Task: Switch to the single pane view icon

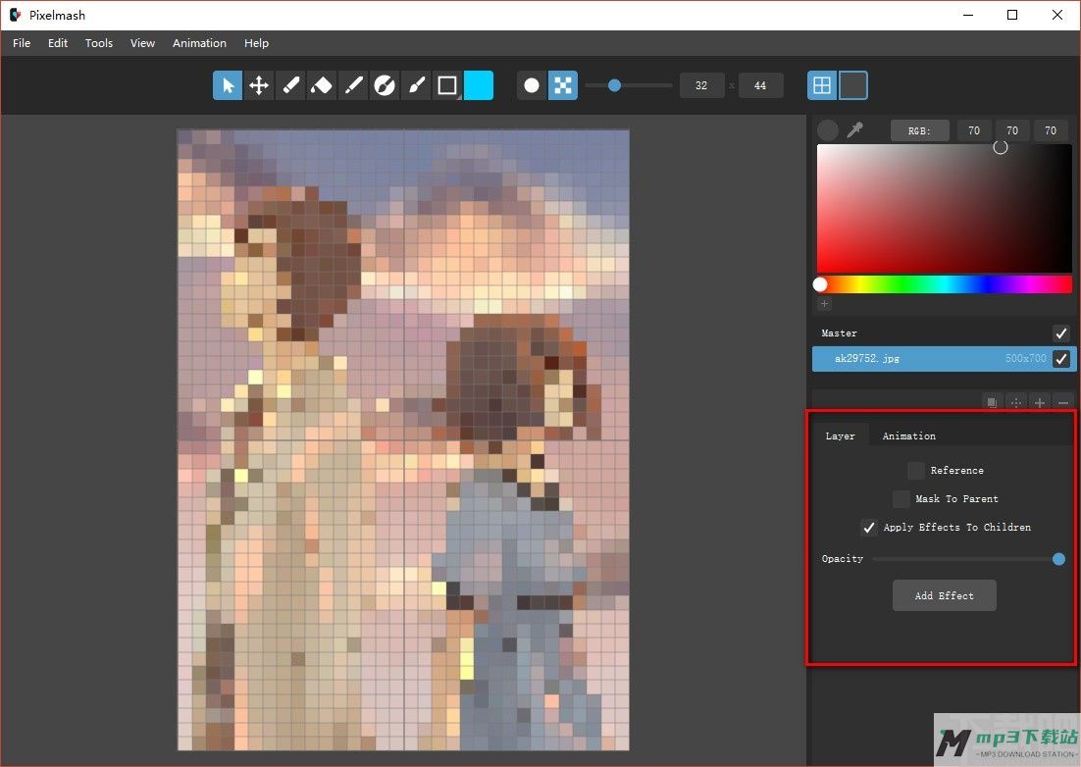Action: 852,85
